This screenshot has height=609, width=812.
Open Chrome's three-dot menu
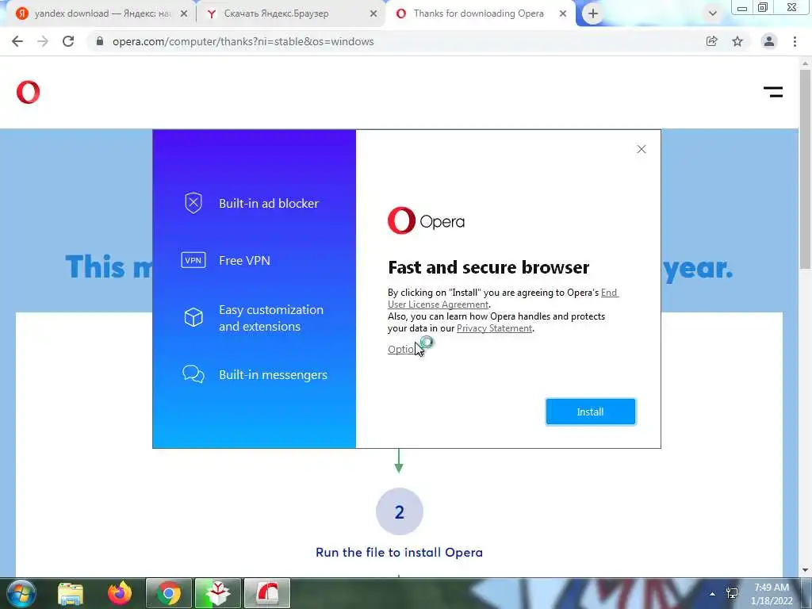pos(795,41)
